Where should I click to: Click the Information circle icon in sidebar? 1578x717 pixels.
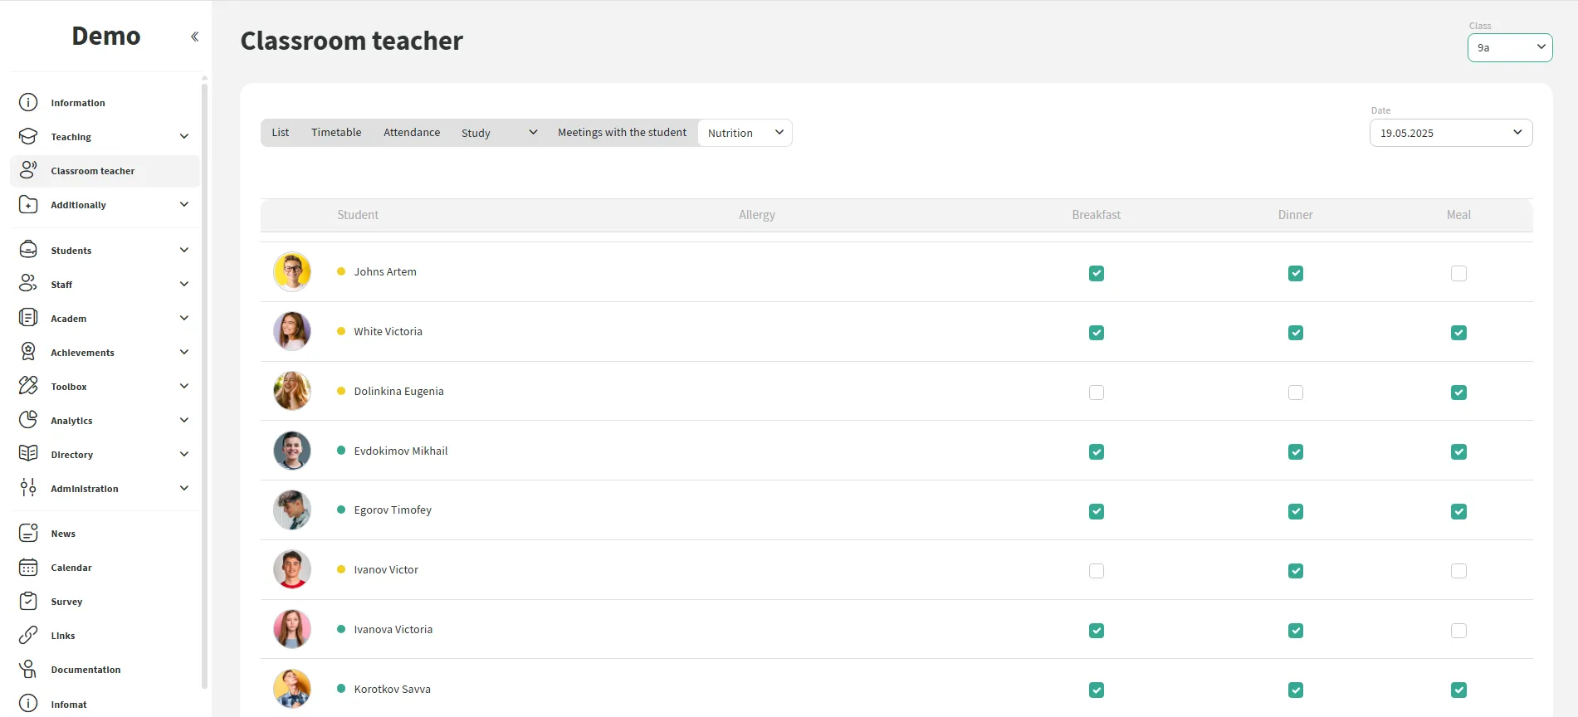[x=28, y=103]
